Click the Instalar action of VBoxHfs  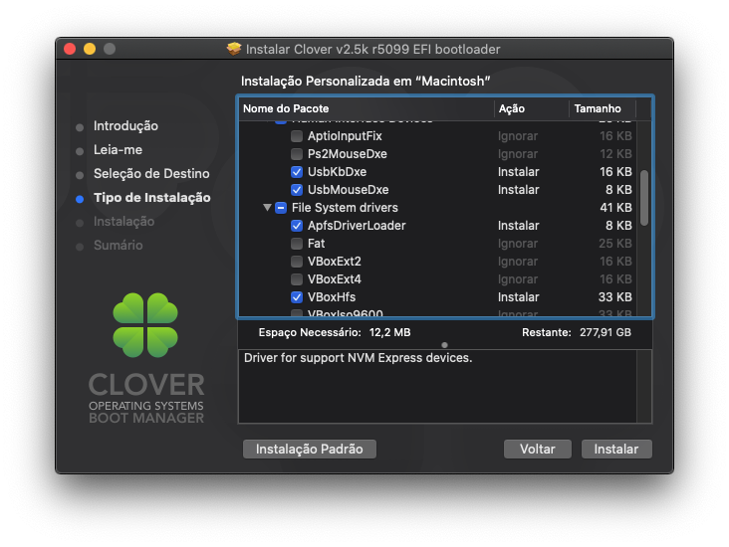coord(519,297)
